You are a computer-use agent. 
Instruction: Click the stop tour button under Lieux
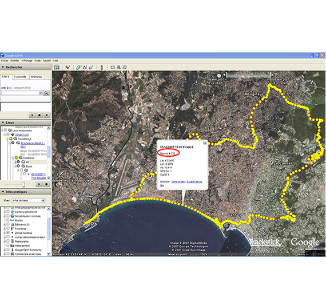tap(46, 184)
